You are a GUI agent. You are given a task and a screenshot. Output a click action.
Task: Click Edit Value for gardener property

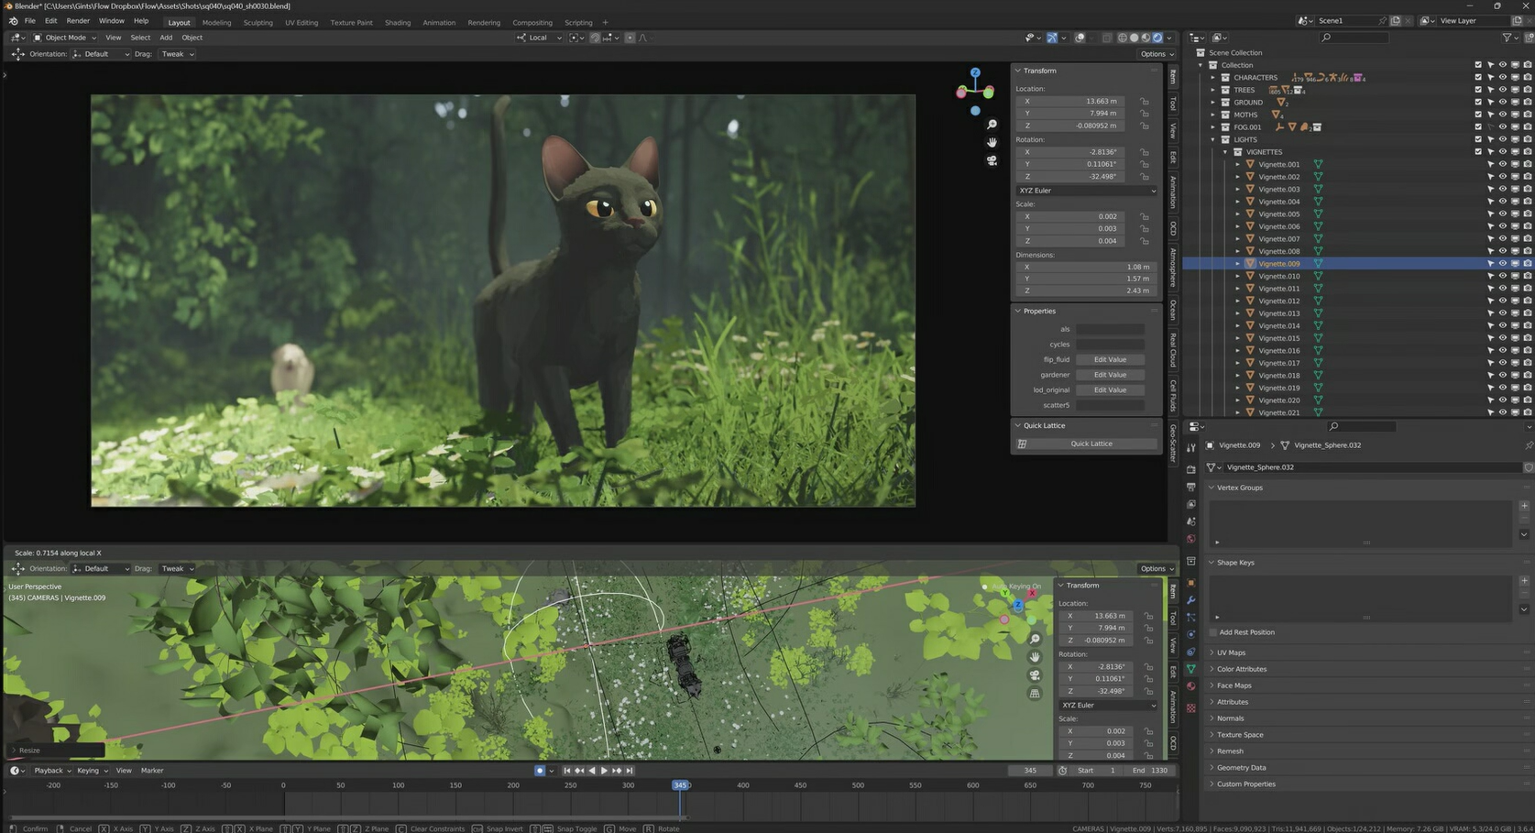pyautogui.click(x=1110, y=375)
